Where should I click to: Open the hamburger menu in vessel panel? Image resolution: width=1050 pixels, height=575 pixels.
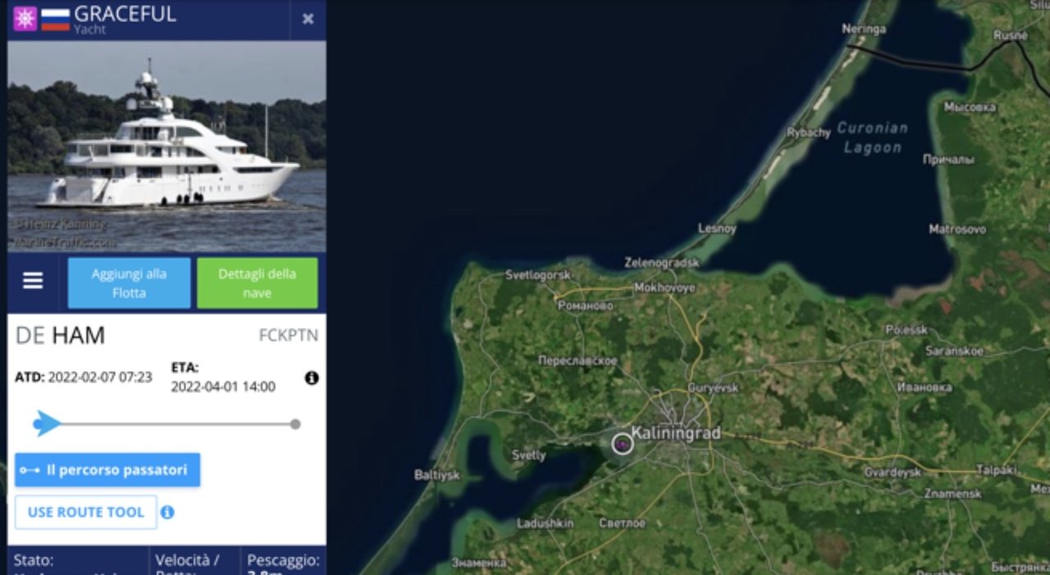click(x=33, y=281)
